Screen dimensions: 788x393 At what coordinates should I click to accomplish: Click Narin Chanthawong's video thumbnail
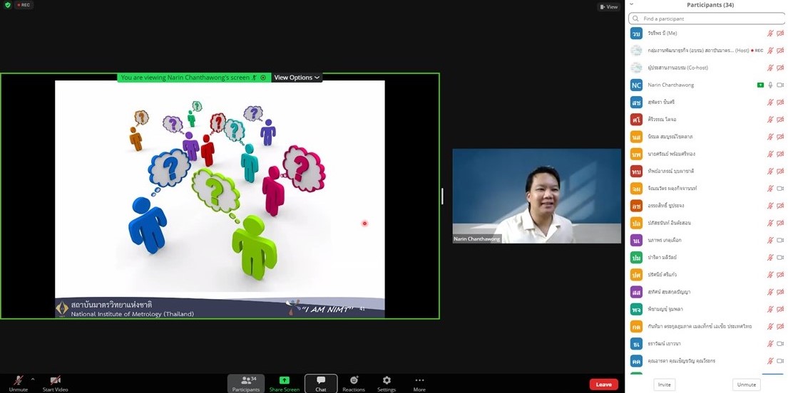536,196
